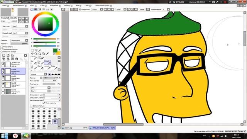The width and height of the screenshot is (247, 139).
Task: Click the yellow background color swatch
Action: click(x=58, y=53)
